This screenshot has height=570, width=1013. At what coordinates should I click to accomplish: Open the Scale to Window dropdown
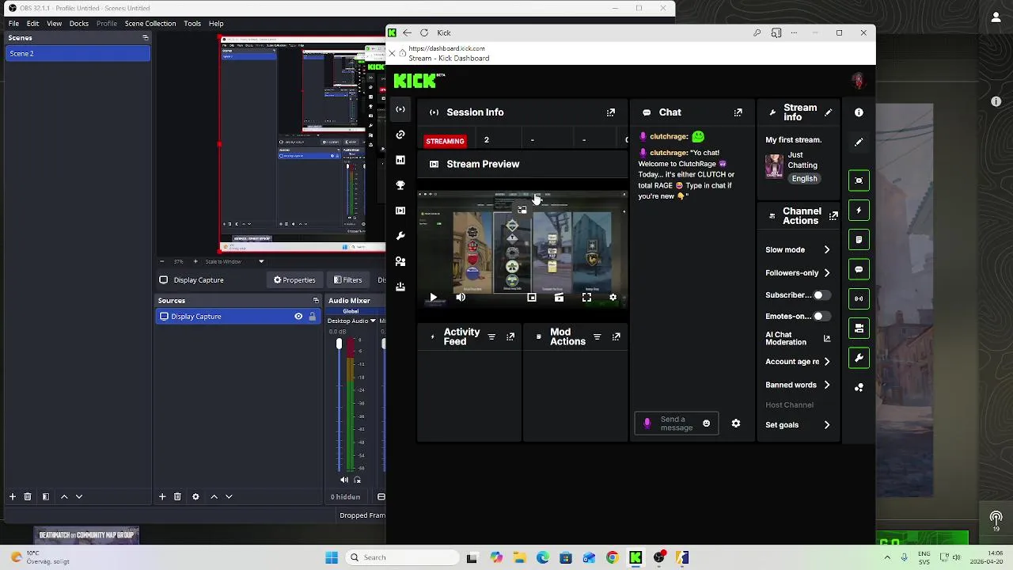[x=234, y=261]
